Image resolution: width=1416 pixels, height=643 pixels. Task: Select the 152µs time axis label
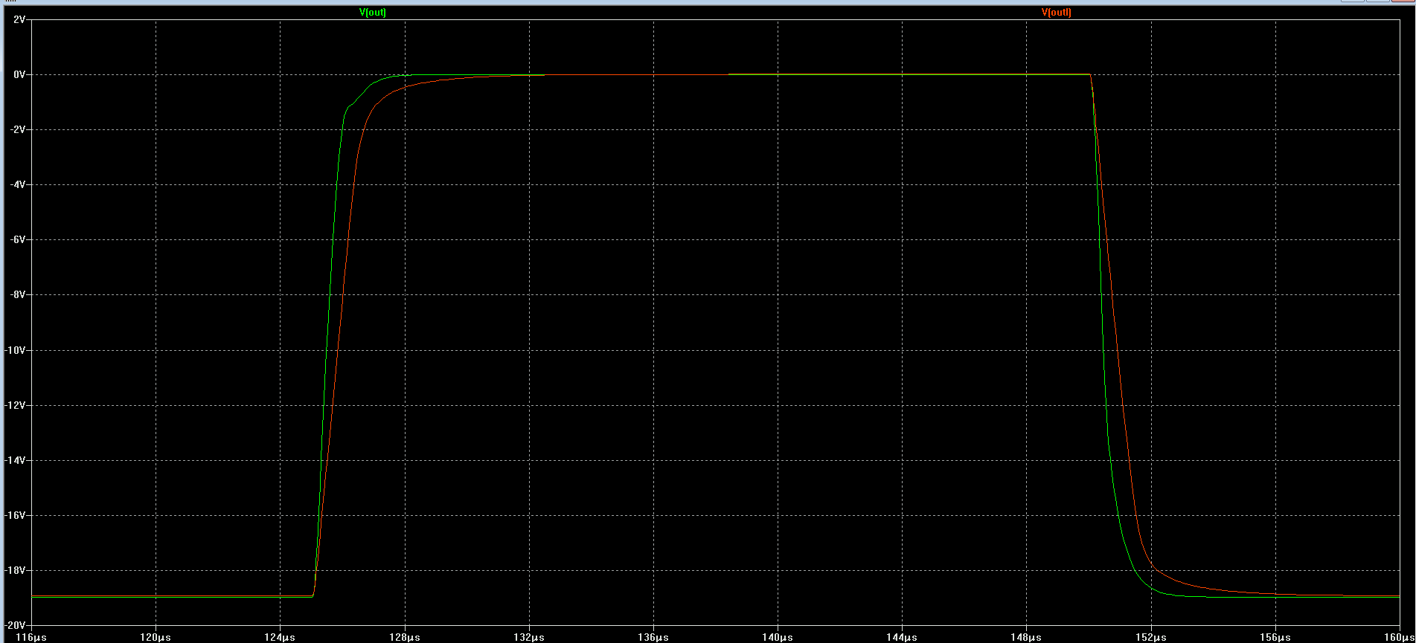coord(1151,637)
